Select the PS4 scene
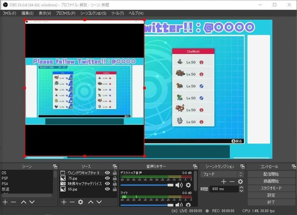The width and height of the screenshot is (297, 215). pos(26,184)
